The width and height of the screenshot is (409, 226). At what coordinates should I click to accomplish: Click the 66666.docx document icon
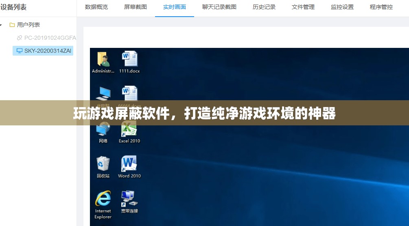130,93
